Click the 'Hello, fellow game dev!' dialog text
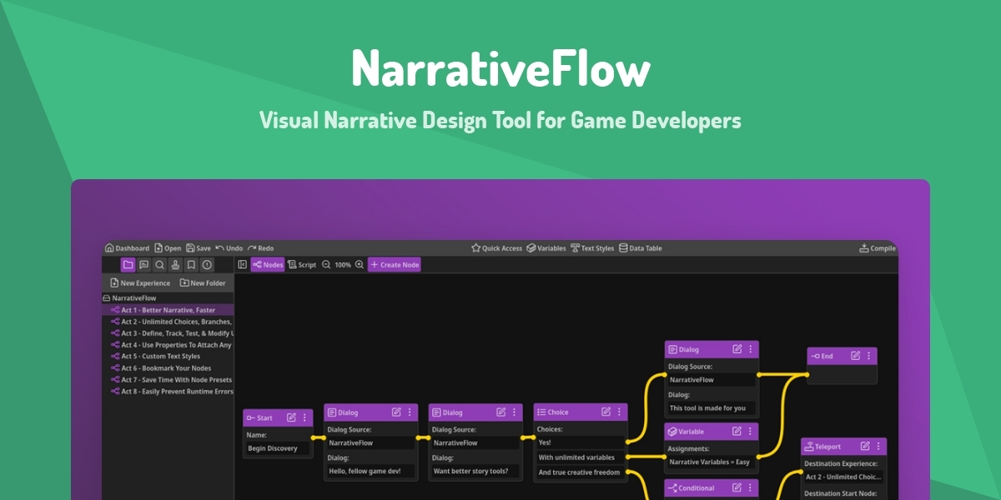The height and width of the screenshot is (500, 1001). coord(371,472)
